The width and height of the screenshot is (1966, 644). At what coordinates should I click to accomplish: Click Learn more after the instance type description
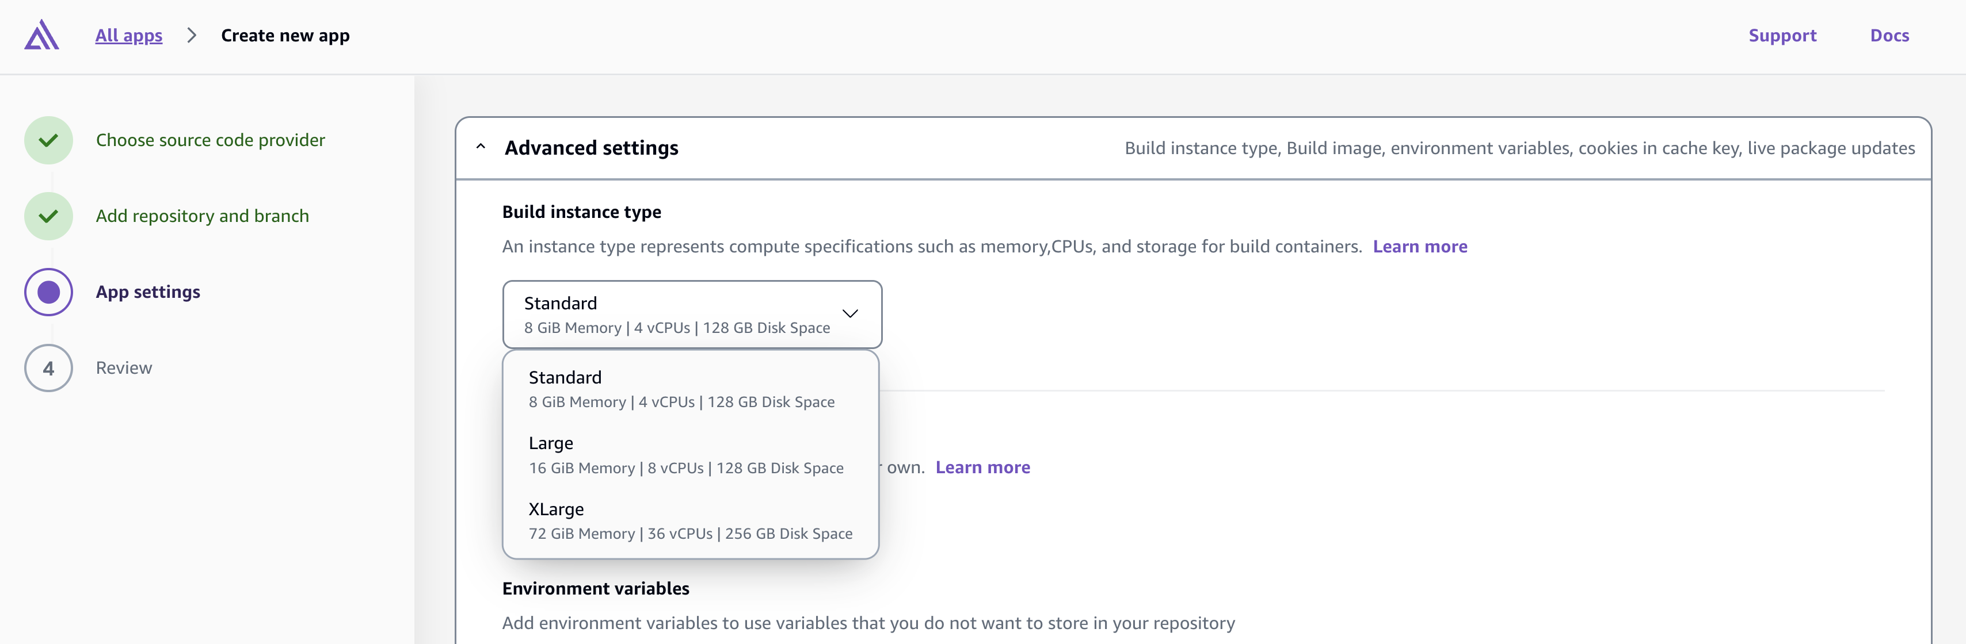[1420, 246]
